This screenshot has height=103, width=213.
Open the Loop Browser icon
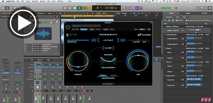(206, 8)
